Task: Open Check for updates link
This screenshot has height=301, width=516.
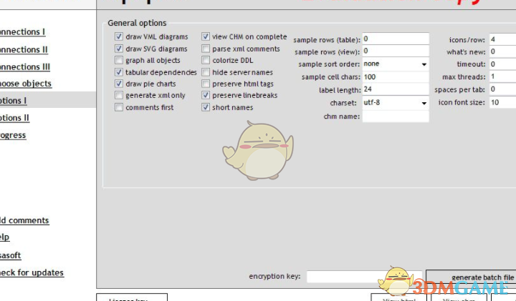Action: click(32, 272)
